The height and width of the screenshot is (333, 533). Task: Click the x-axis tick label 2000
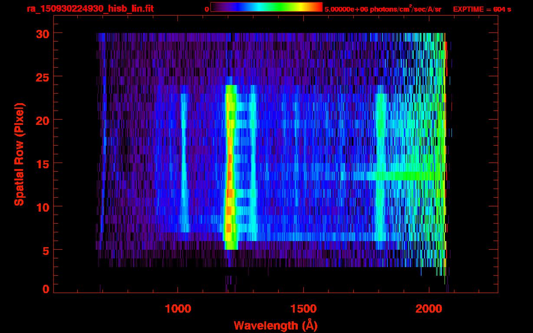coord(428,309)
